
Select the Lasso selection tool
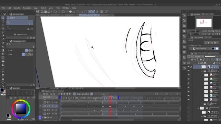coord(3,32)
